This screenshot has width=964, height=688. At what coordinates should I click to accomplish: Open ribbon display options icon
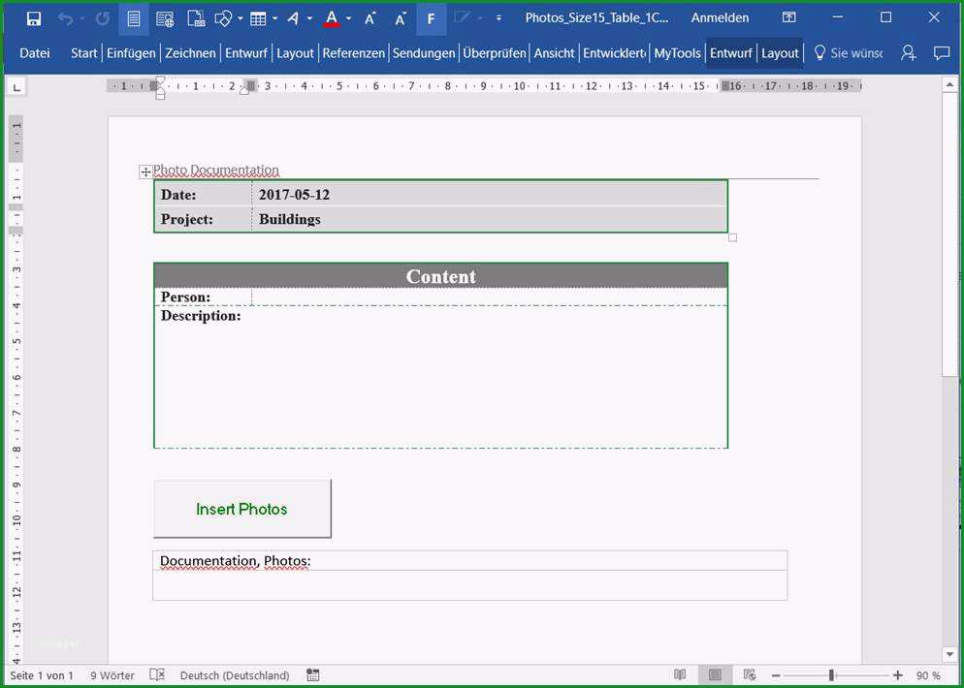788,17
